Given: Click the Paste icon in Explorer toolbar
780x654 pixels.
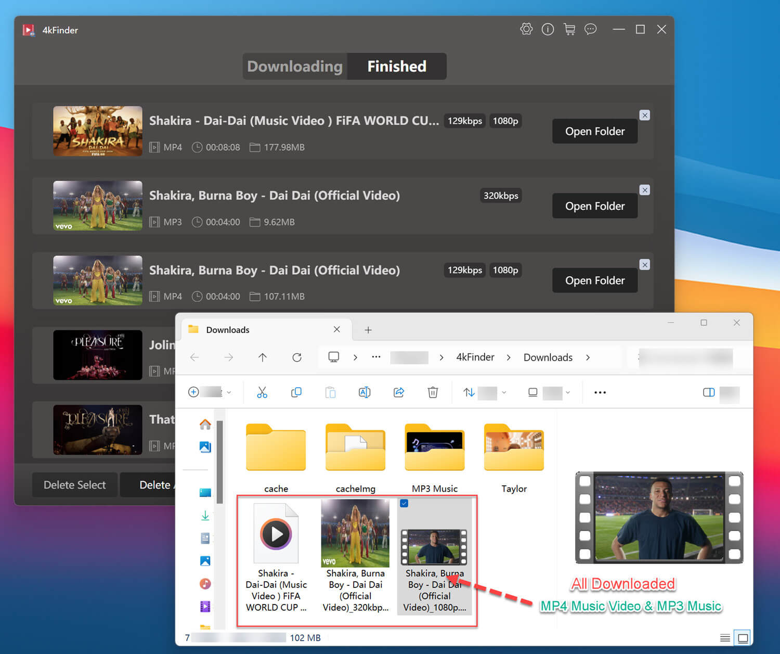Looking at the screenshot, I should click(330, 392).
